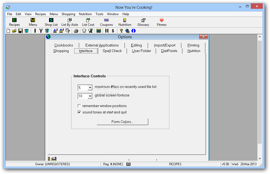Viewport: 270px width, 174px height.
Task: Open the Nutrition toolbar button
Action: pos(125,22)
